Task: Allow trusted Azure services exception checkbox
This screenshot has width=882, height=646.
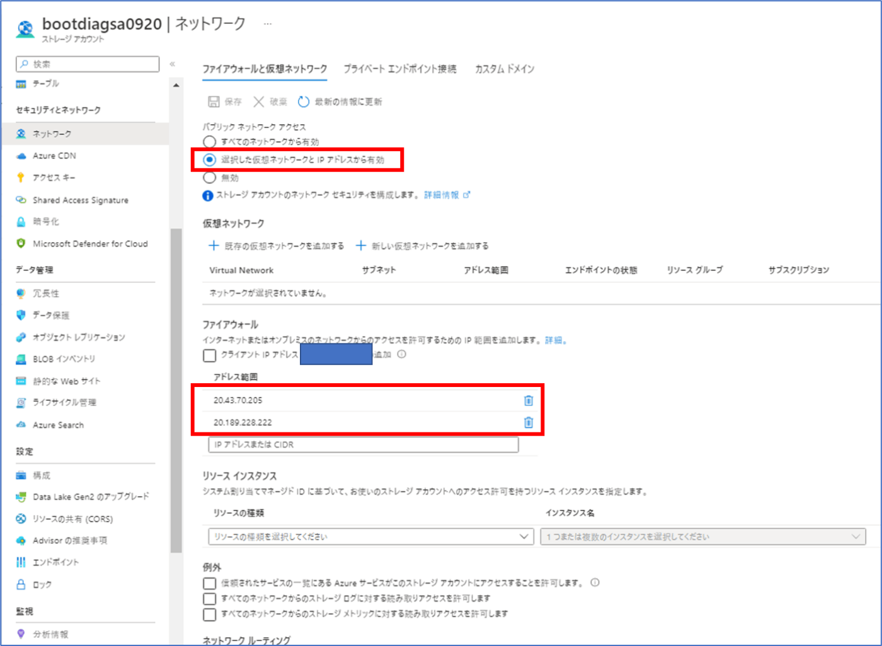Action: 210,583
